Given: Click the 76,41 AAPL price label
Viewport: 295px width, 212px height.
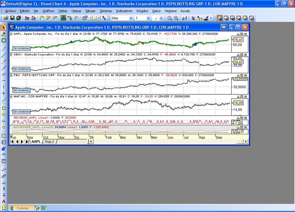Looking at the screenshot, I should pyautogui.click(x=238, y=40).
